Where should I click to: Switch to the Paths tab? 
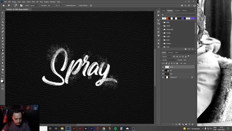coord(177,52)
